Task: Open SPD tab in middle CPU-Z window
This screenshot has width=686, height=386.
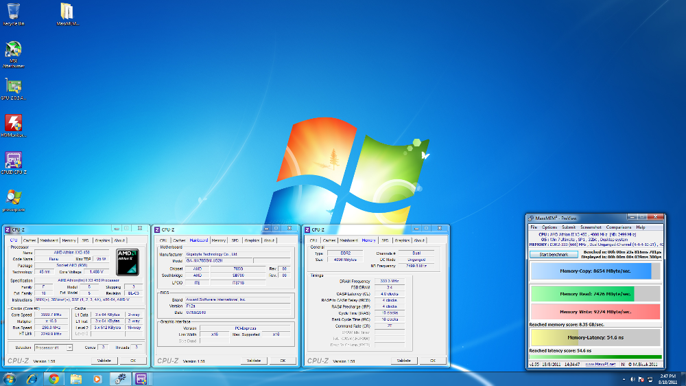Action: click(235, 240)
